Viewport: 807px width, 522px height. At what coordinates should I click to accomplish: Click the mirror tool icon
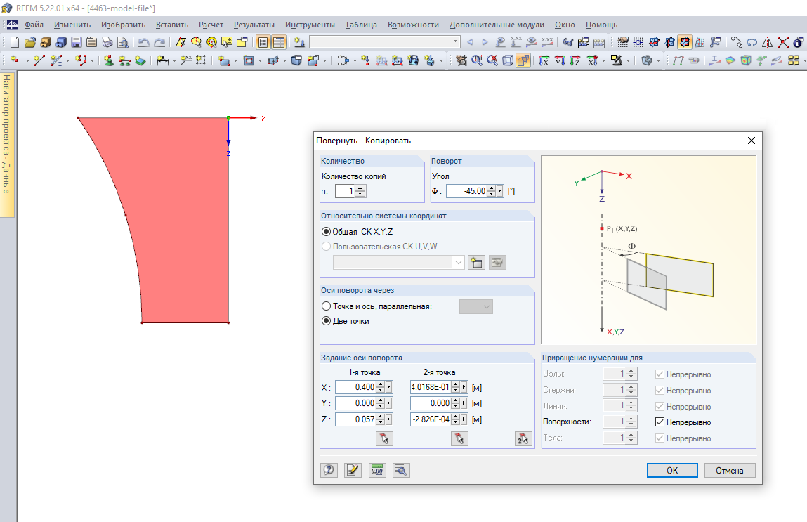pos(768,42)
